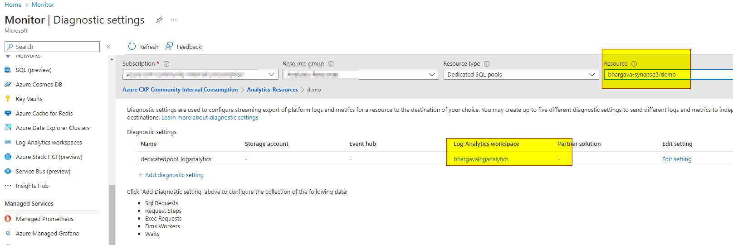This screenshot has height=245, width=733.
Task: Open bhargavaloganalytics workspace link
Action: tap(481, 159)
